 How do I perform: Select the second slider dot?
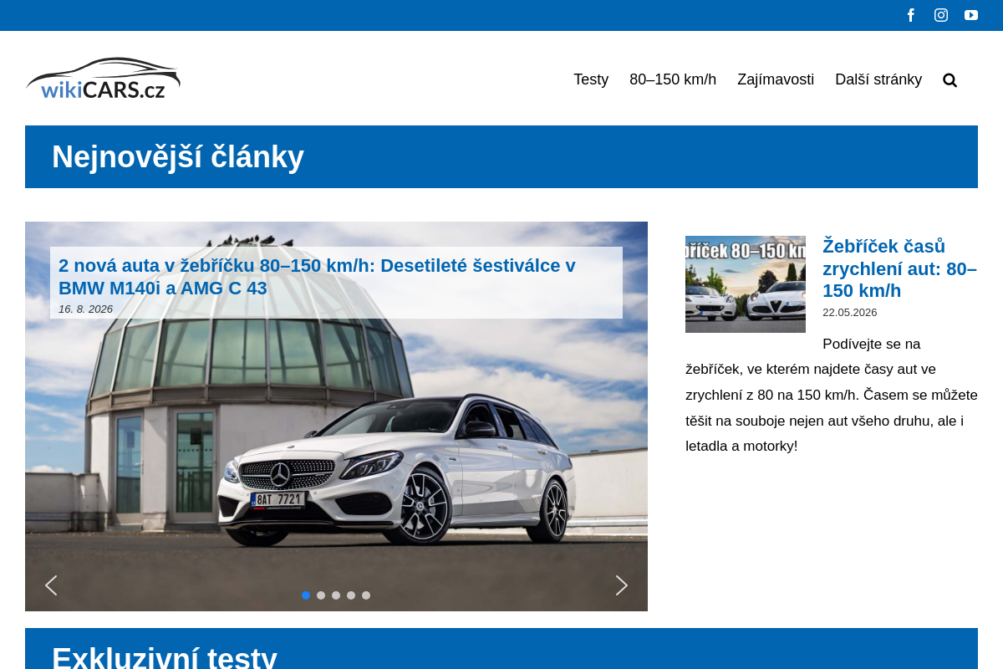point(321,595)
